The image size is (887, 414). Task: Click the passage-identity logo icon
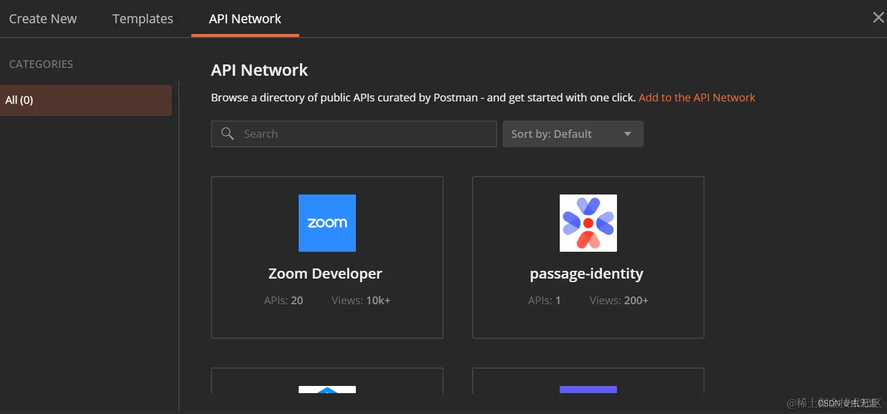click(588, 223)
